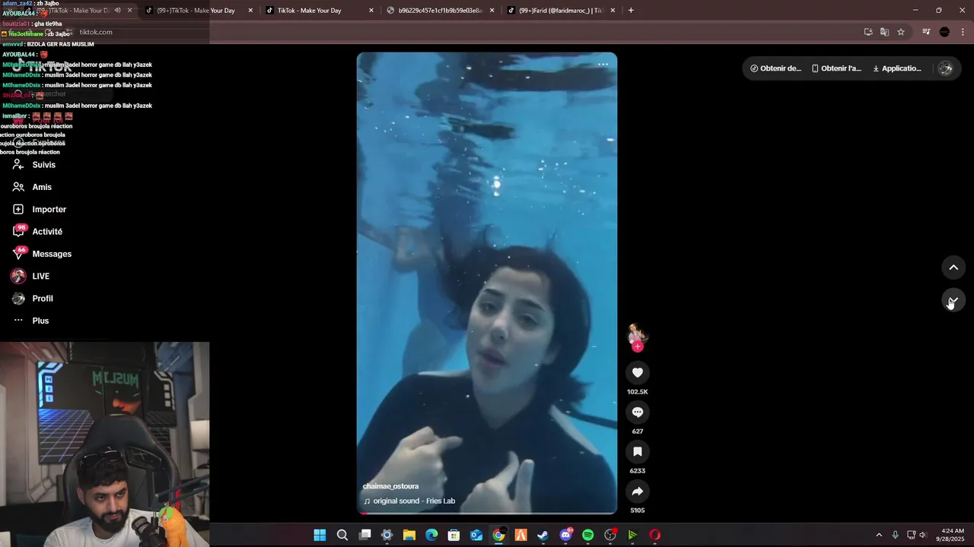This screenshot has height=547, width=974.
Task: Open the Windows Start menu
Action: click(x=320, y=535)
